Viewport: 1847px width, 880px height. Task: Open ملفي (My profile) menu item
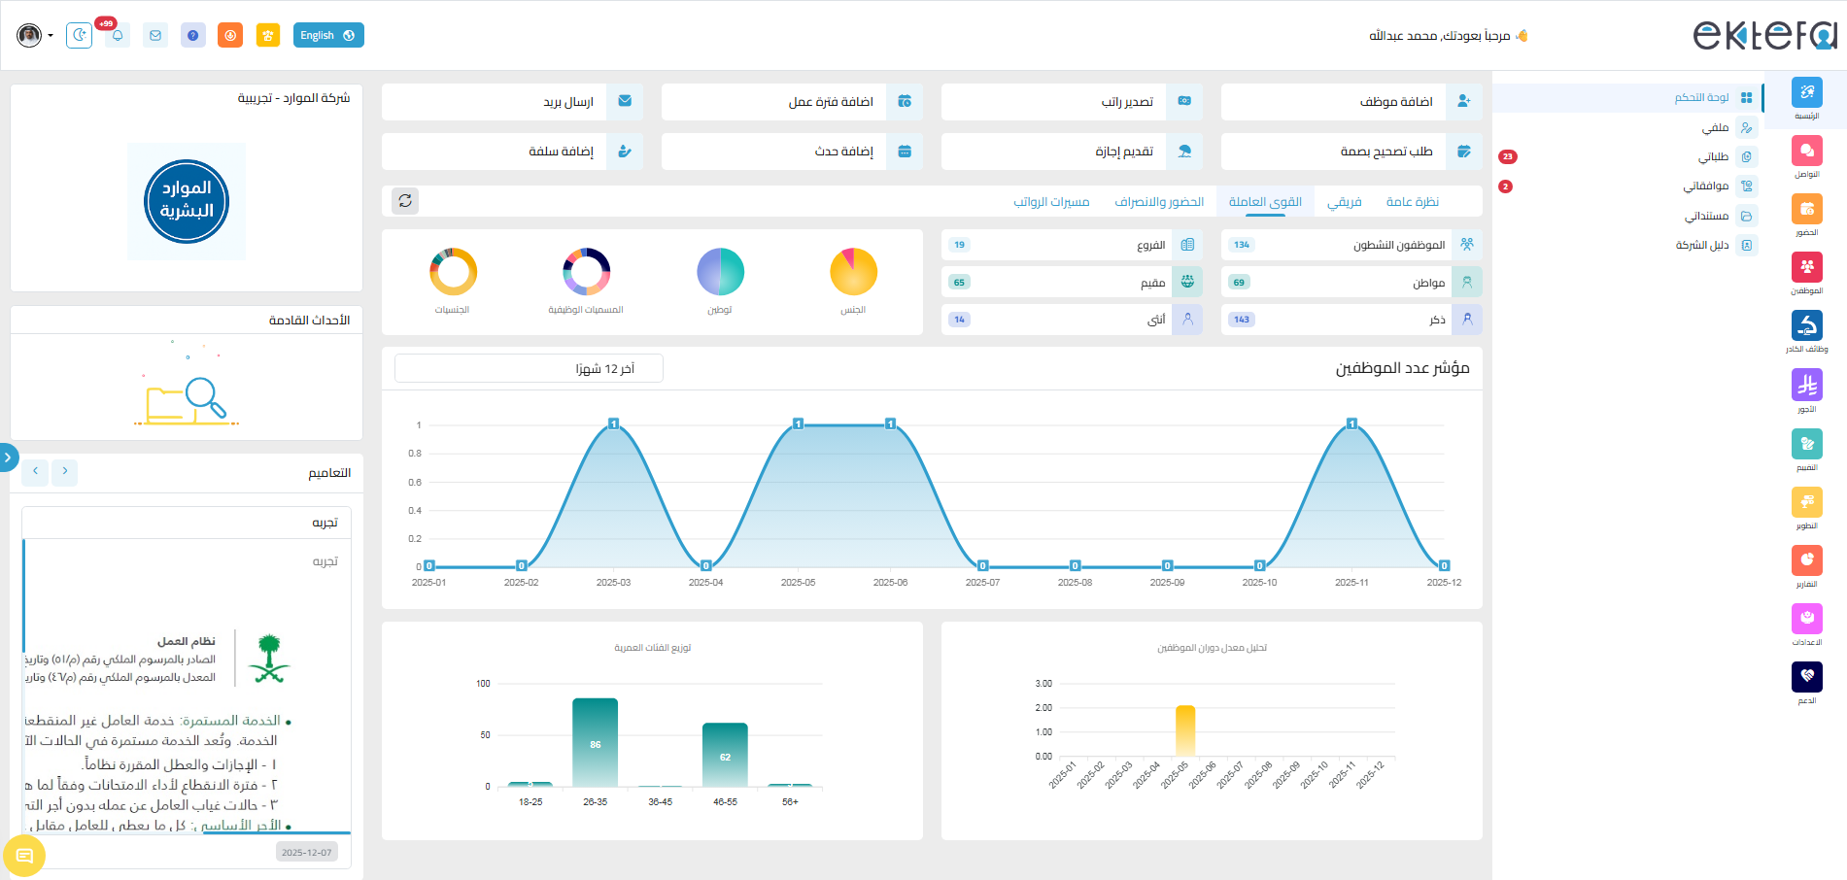1627,127
